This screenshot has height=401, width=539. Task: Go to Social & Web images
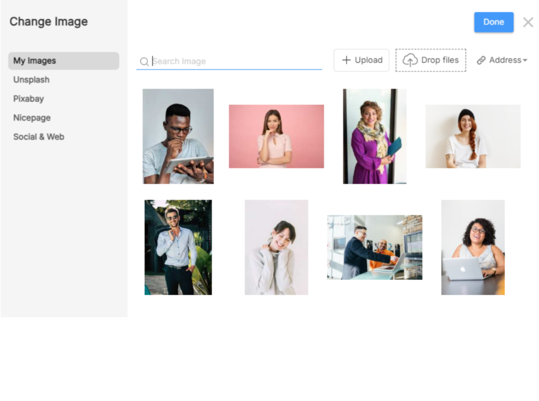[38, 136]
